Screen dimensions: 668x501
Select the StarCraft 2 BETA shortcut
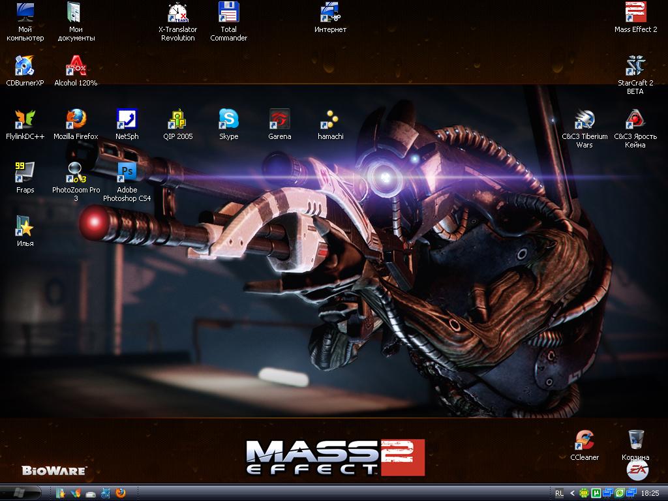pyautogui.click(x=635, y=75)
